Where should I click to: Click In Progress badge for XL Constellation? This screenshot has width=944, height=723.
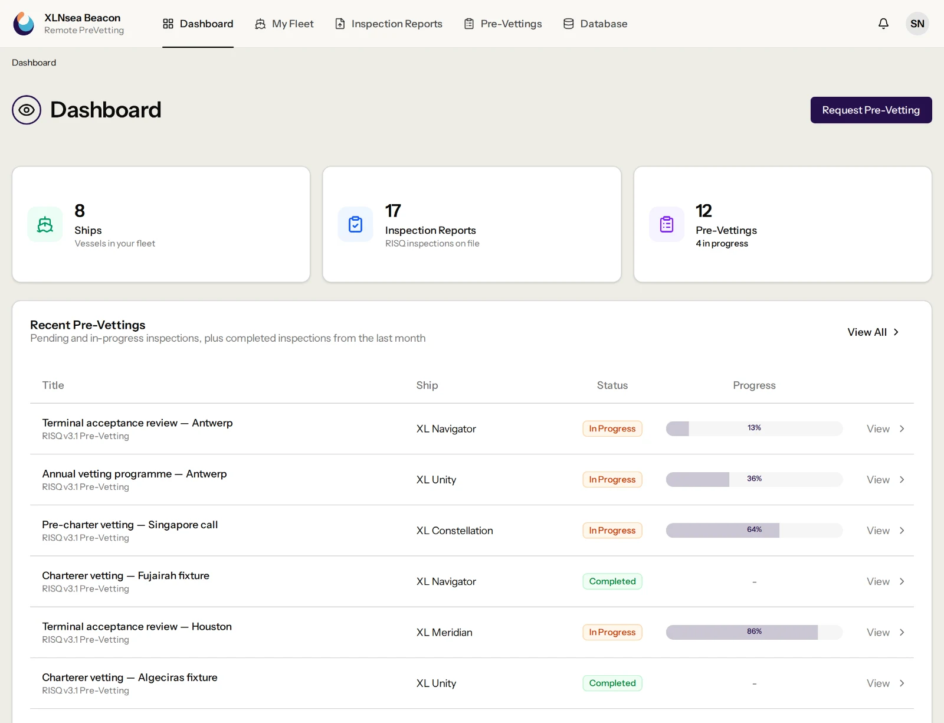coord(612,531)
